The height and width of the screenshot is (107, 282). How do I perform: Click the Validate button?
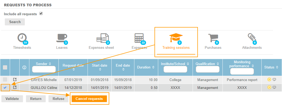click(x=12, y=99)
